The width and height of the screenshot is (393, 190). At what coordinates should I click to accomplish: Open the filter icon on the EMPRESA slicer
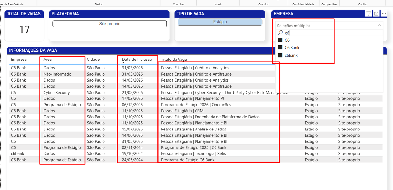coord(369,14)
